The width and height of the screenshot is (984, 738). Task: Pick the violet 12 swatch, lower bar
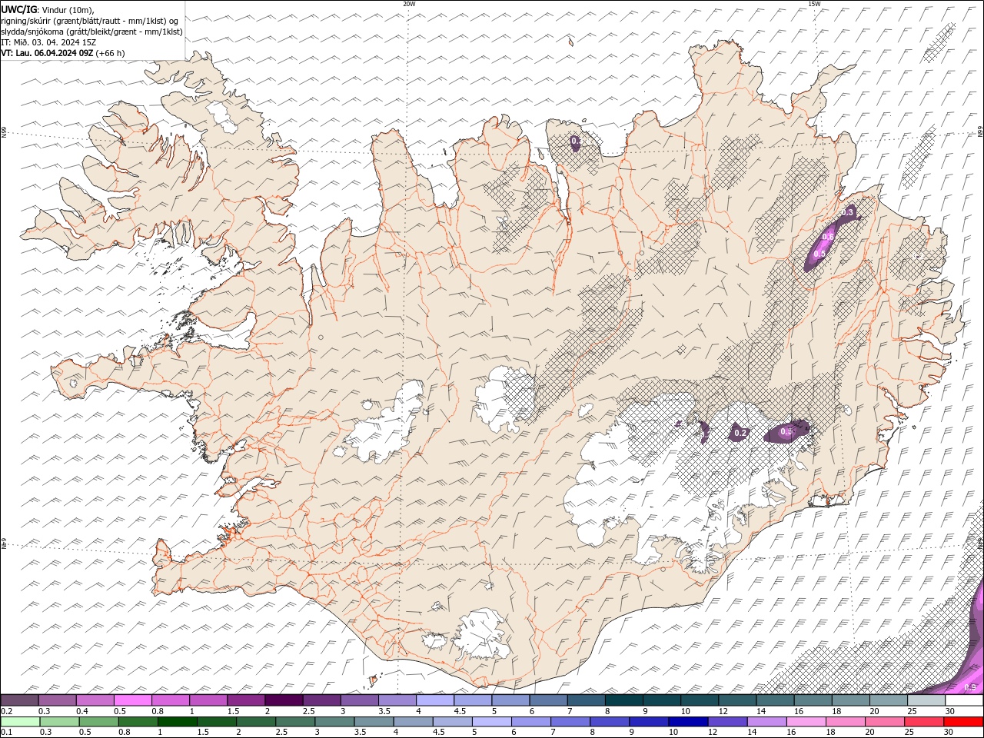726,722
